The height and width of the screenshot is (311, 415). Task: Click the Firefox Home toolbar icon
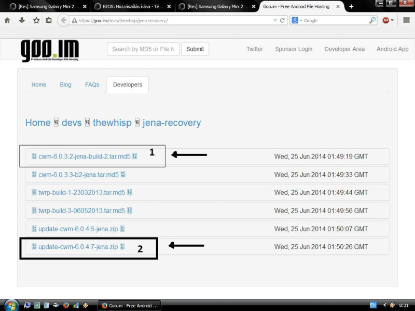tap(7, 20)
